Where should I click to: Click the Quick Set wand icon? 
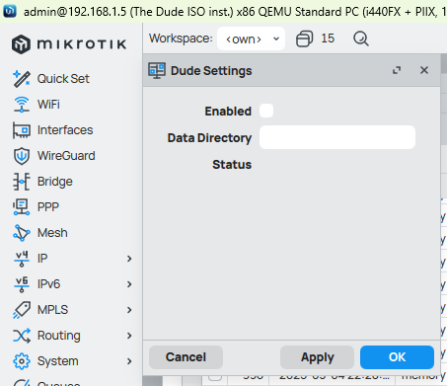(22, 79)
